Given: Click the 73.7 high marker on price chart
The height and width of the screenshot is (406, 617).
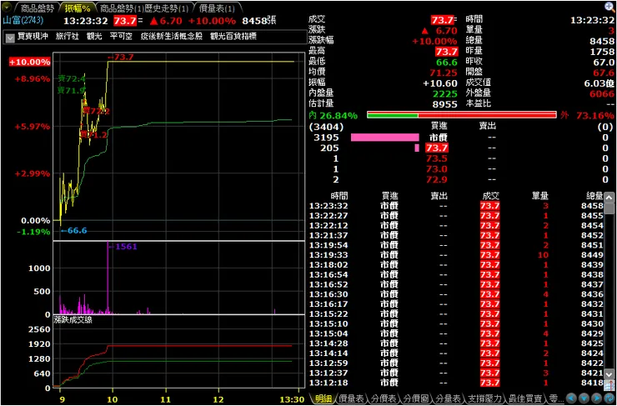Looking at the screenshot, I should (x=121, y=57).
